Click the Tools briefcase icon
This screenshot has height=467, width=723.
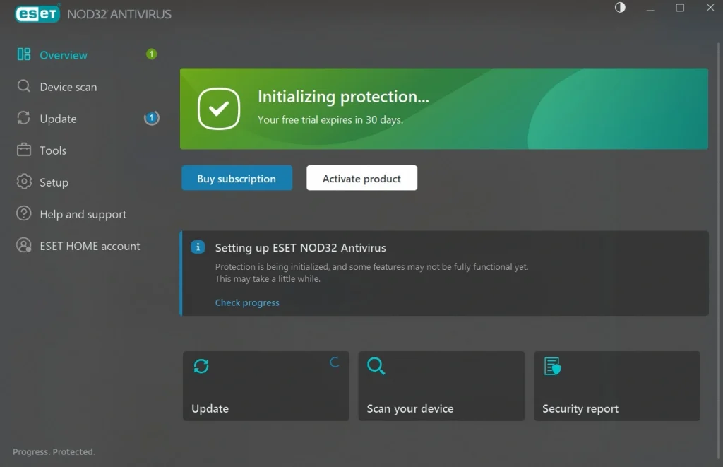point(23,150)
